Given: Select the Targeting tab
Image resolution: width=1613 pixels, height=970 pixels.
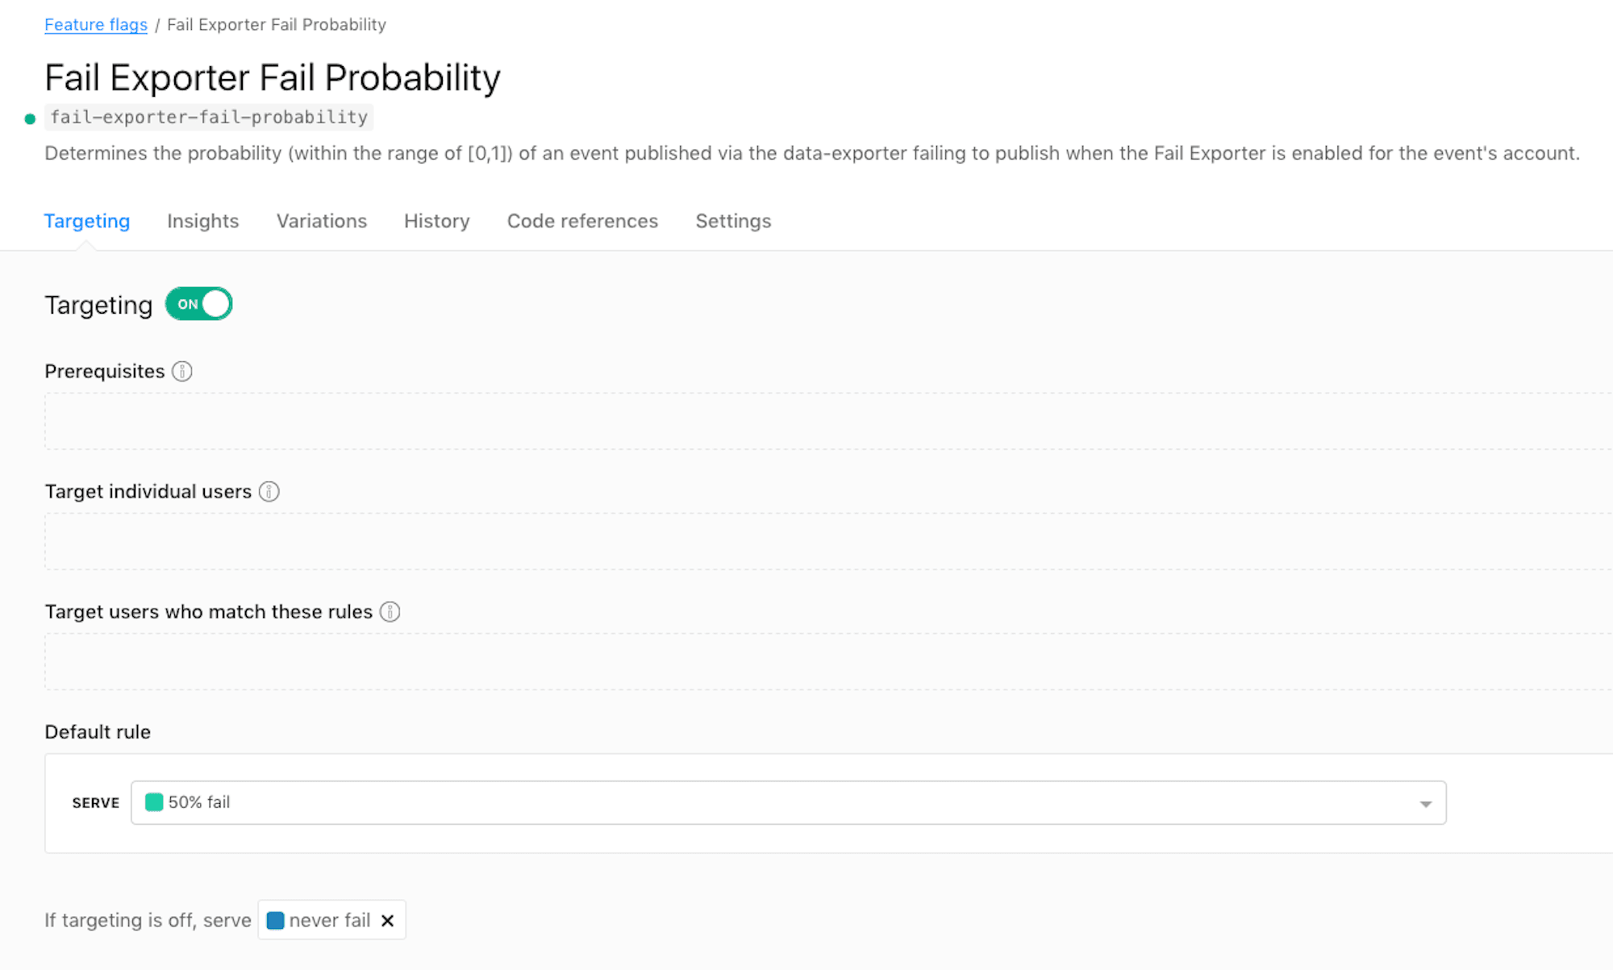Looking at the screenshot, I should point(87,221).
